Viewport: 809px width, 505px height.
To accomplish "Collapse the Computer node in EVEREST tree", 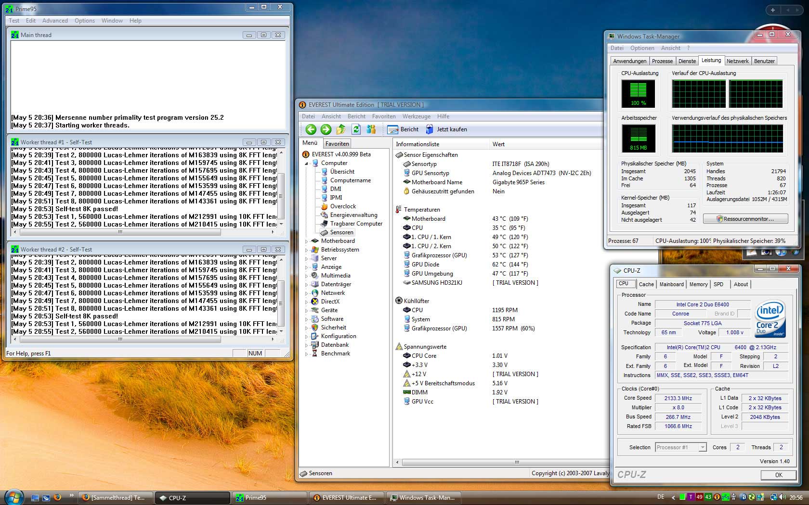I will tap(306, 164).
